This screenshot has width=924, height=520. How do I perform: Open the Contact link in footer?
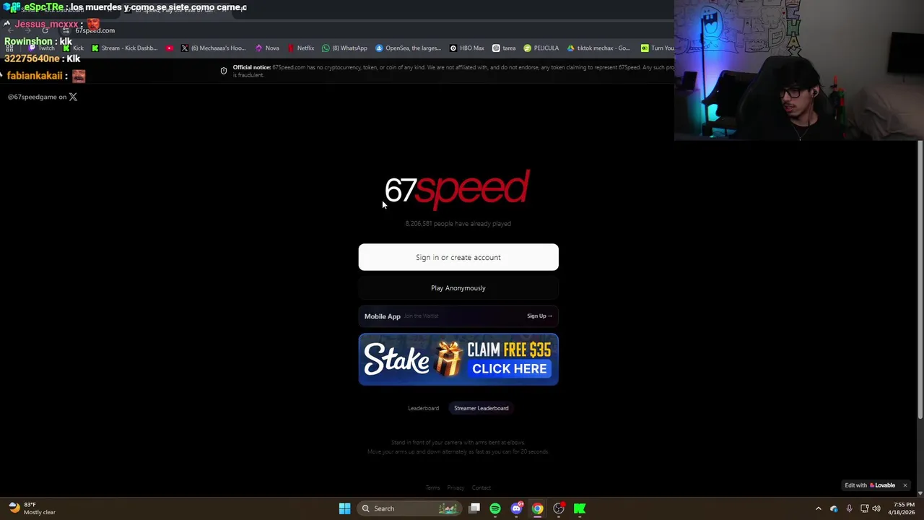tap(481, 488)
